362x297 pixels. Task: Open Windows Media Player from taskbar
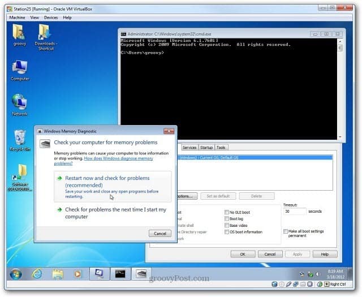point(77,274)
